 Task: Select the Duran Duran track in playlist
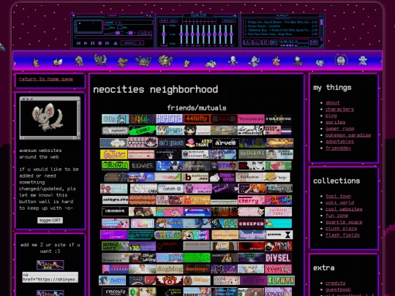coord(281,26)
